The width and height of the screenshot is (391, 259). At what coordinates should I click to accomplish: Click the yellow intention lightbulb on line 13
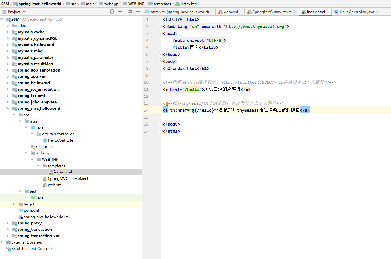point(167,103)
